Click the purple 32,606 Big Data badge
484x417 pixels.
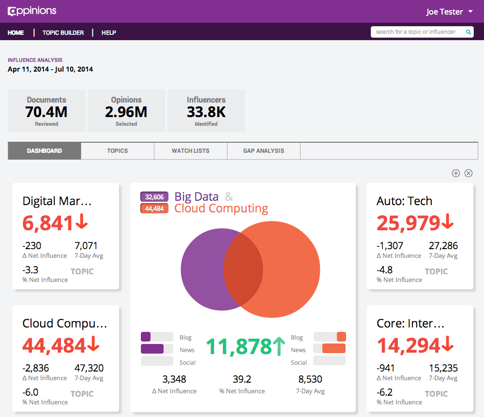click(154, 197)
